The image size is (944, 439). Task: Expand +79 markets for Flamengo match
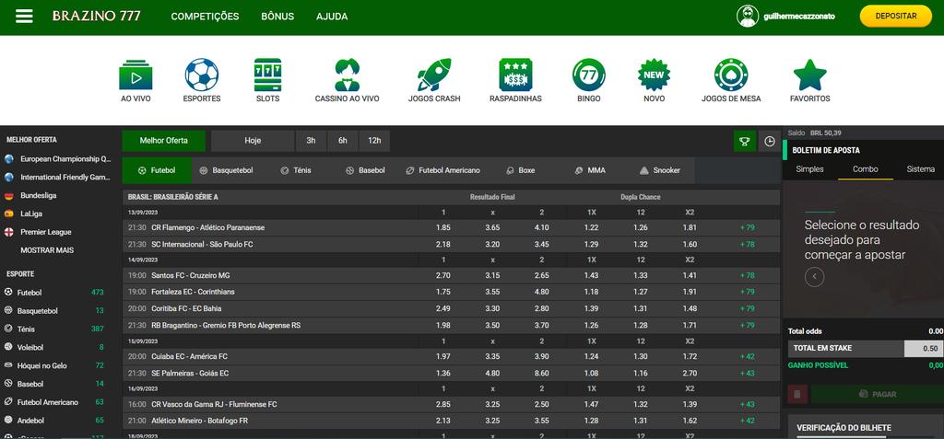click(x=747, y=227)
